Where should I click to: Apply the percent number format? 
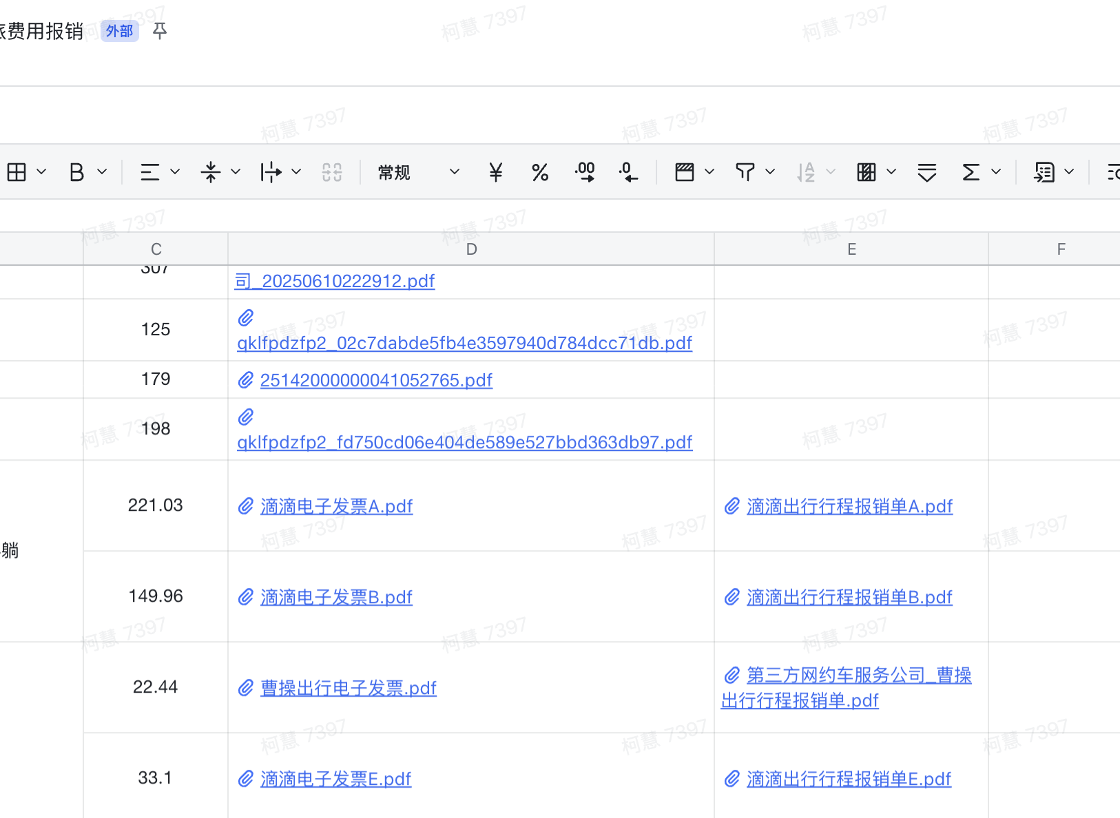coord(540,172)
